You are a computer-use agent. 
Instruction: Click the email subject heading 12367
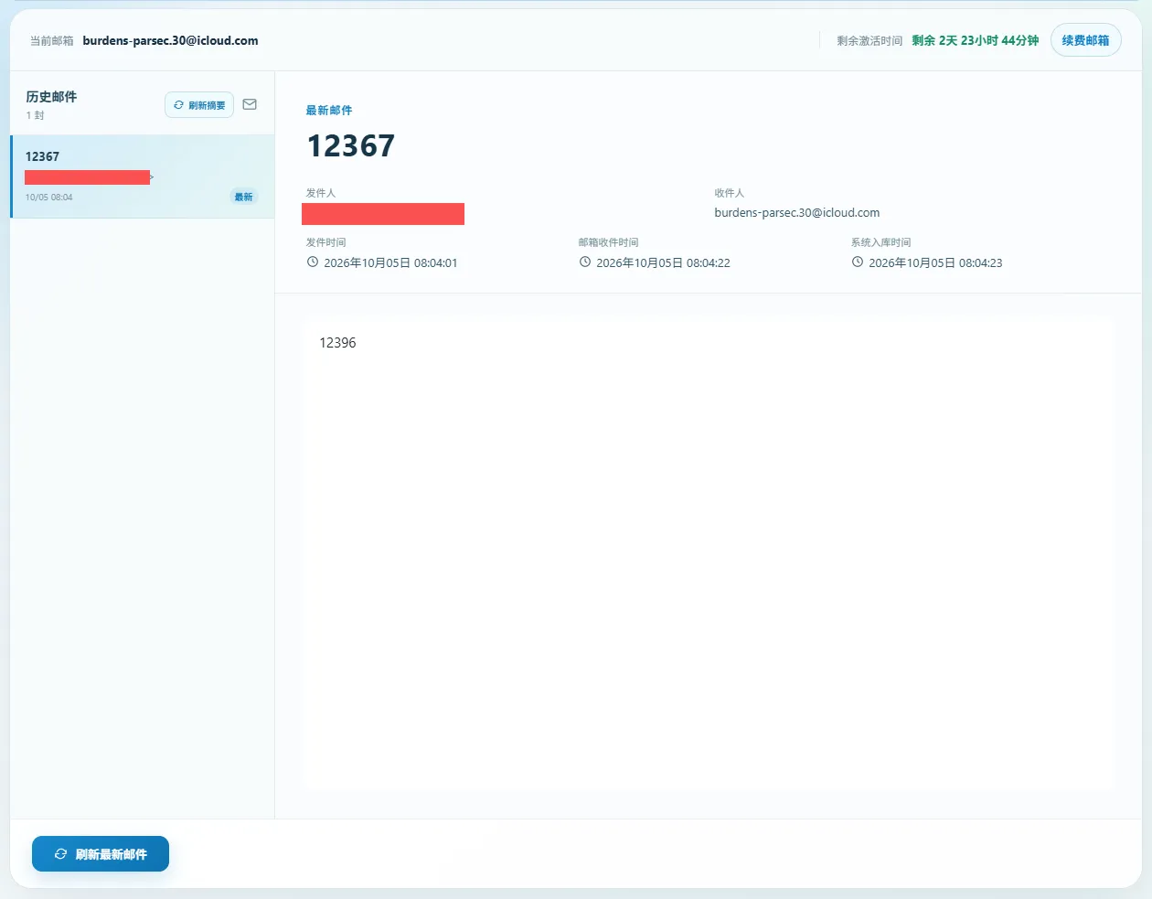[351, 145]
